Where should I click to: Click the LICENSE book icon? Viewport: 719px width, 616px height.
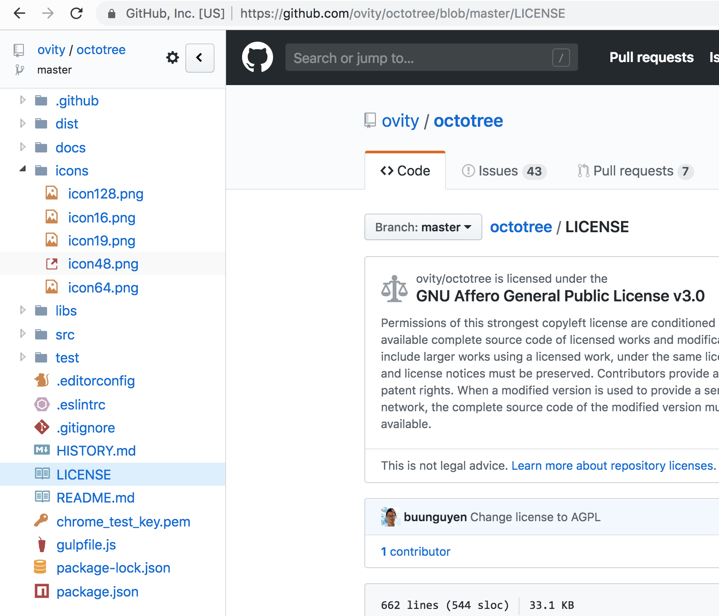pos(42,474)
